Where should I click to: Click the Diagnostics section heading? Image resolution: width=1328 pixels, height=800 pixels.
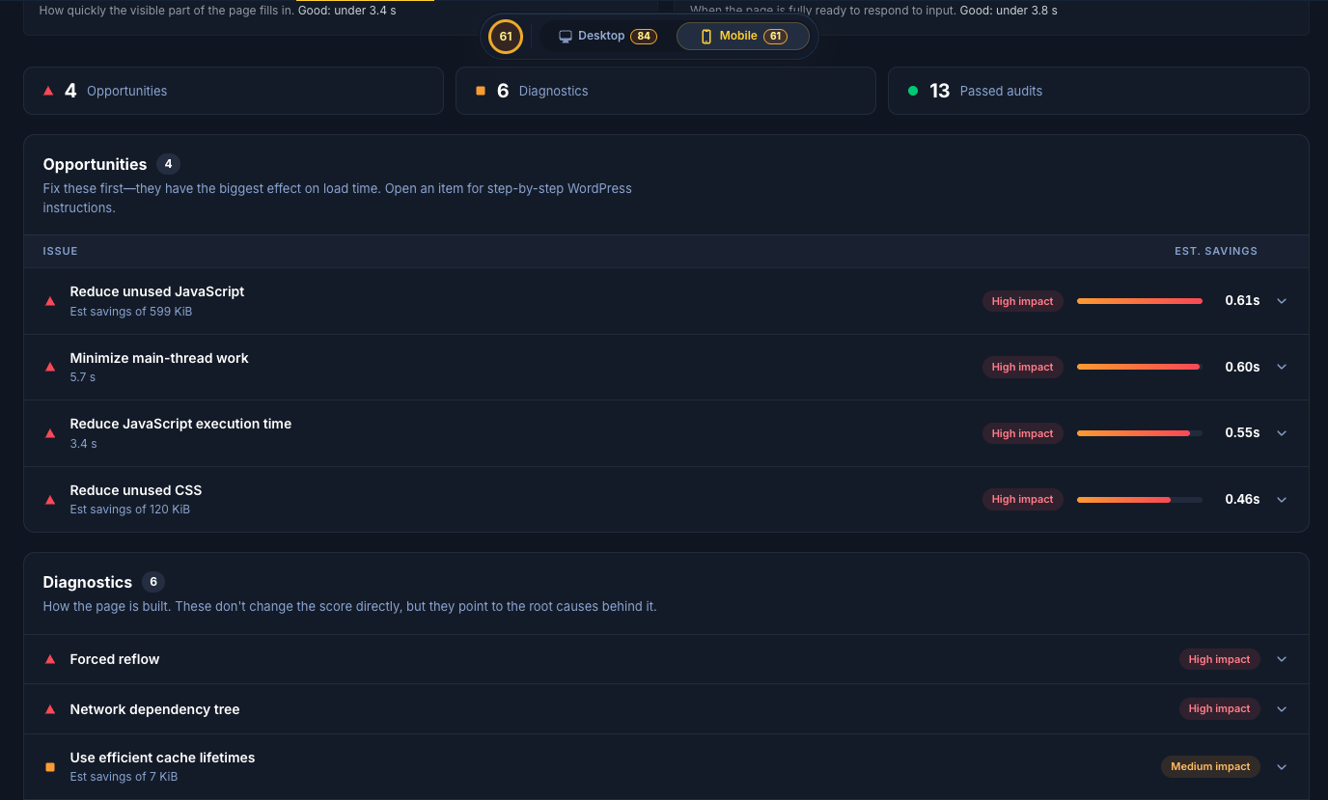pyautogui.click(x=88, y=582)
